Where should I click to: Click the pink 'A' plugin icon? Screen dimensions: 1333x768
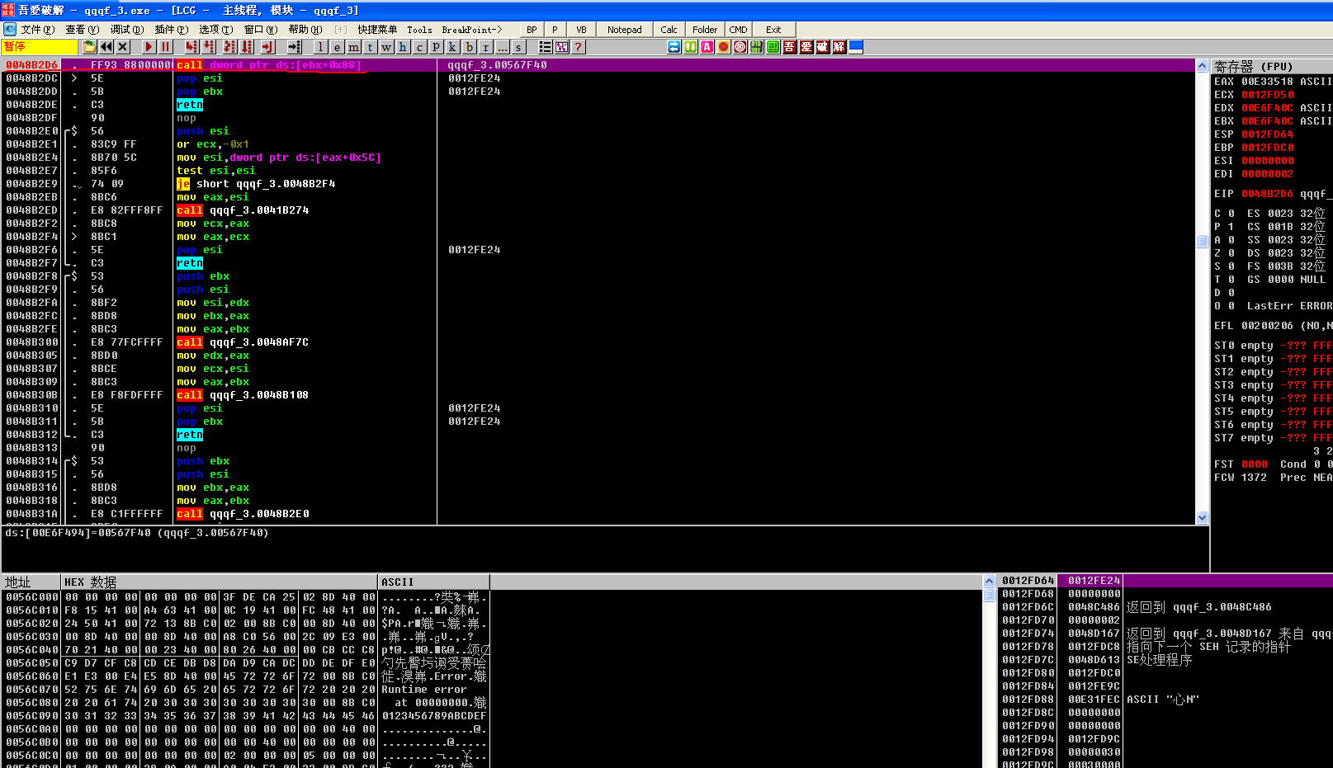(707, 47)
